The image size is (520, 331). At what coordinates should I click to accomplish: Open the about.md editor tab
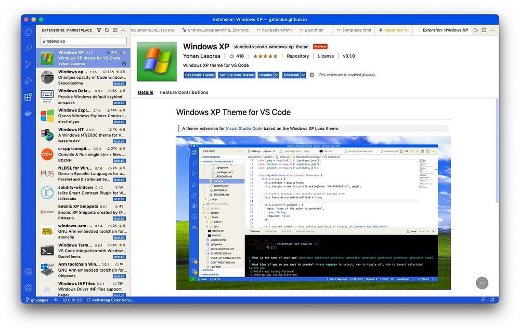394,30
